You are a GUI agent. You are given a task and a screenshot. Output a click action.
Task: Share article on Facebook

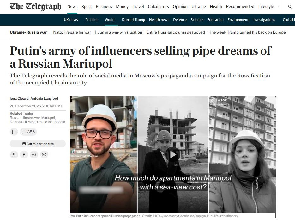[x=24, y=155]
